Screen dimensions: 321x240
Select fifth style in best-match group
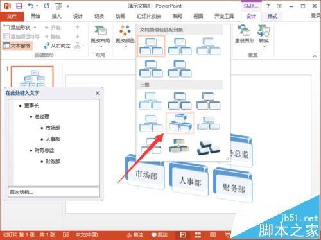point(180,68)
